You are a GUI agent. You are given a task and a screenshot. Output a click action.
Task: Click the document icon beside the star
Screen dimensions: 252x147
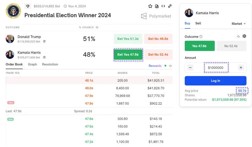pyautogui.click(x=157, y=6)
